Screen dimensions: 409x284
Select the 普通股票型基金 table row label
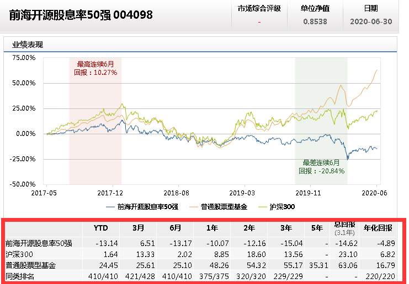pos(31,265)
